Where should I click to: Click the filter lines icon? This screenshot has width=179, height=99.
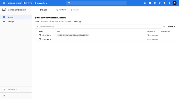pyautogui.click(x=37, y=27)
